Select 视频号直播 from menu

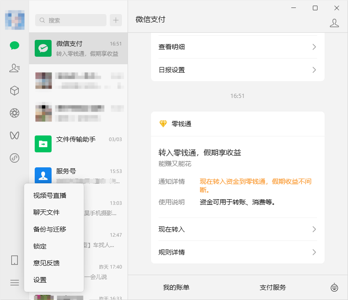click(x=54, y=195)
